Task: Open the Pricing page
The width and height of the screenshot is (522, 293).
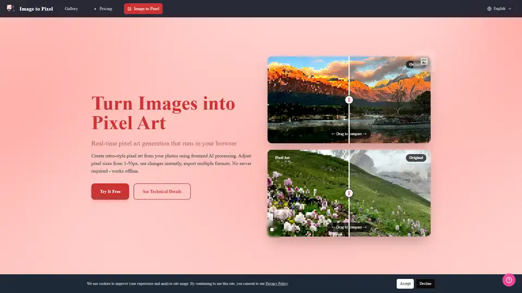Action: (x=103, y=9)
